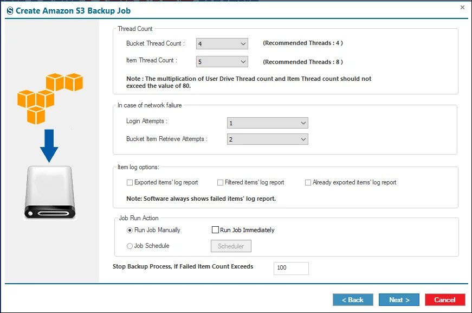472x313 pixels.
Task: Click the 'Recommended Threads : 8' text
Action: tap(303, 62)
